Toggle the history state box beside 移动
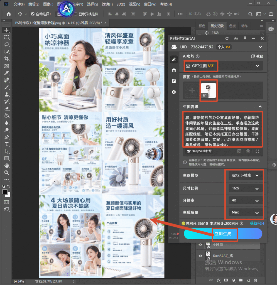Screen dimensions: 277x285 tap(199, 33)
